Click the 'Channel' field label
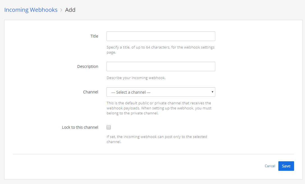The image size is (305, 184). point(91,92)
